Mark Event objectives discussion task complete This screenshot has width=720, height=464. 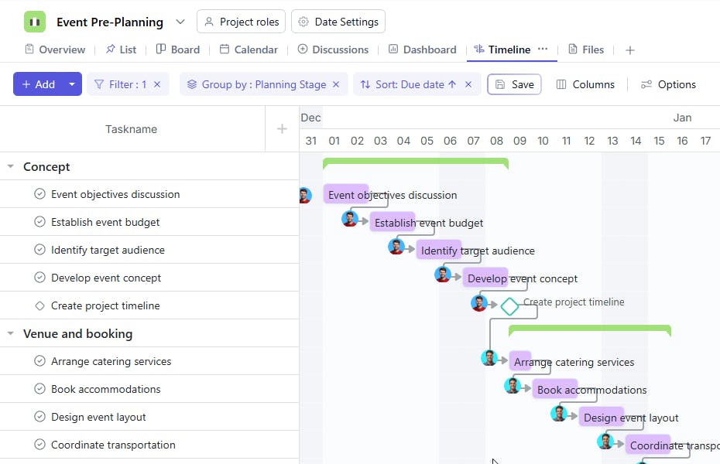tap(40, 194)
